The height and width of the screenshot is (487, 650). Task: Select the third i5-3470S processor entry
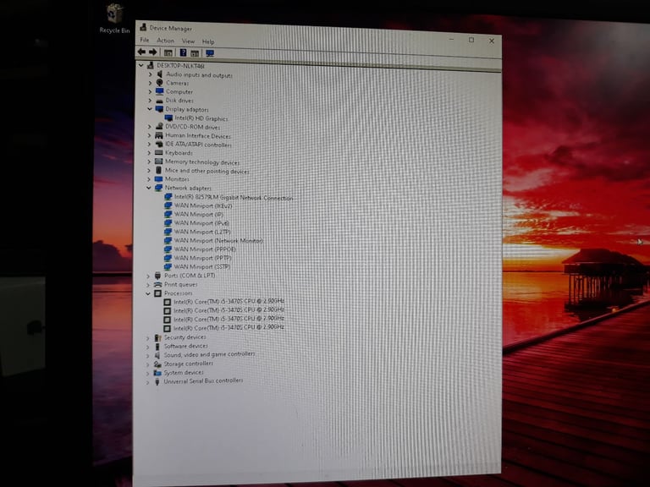pyautogui.click(x=229, y=320)
